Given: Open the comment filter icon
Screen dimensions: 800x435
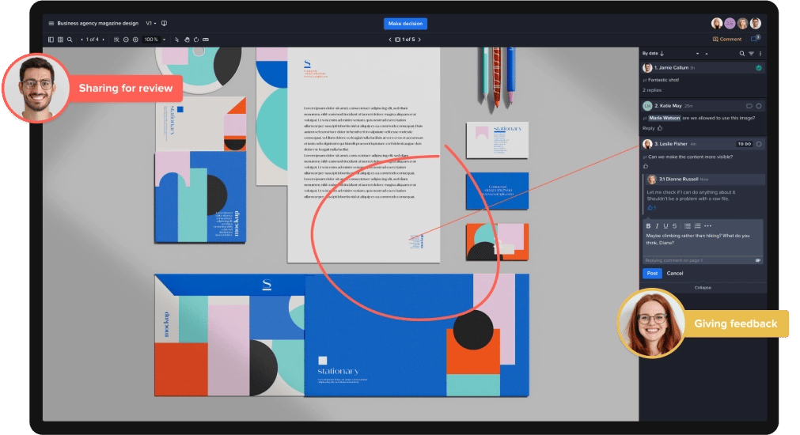Looking at the screenshot, I should (751, 54).
